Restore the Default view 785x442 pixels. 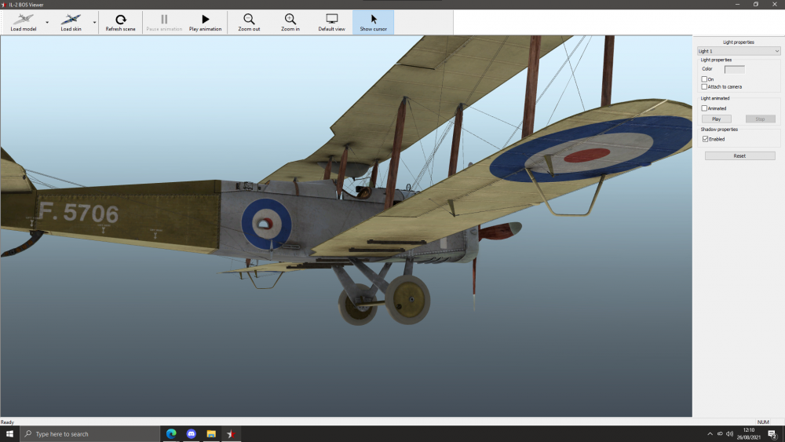331,22
